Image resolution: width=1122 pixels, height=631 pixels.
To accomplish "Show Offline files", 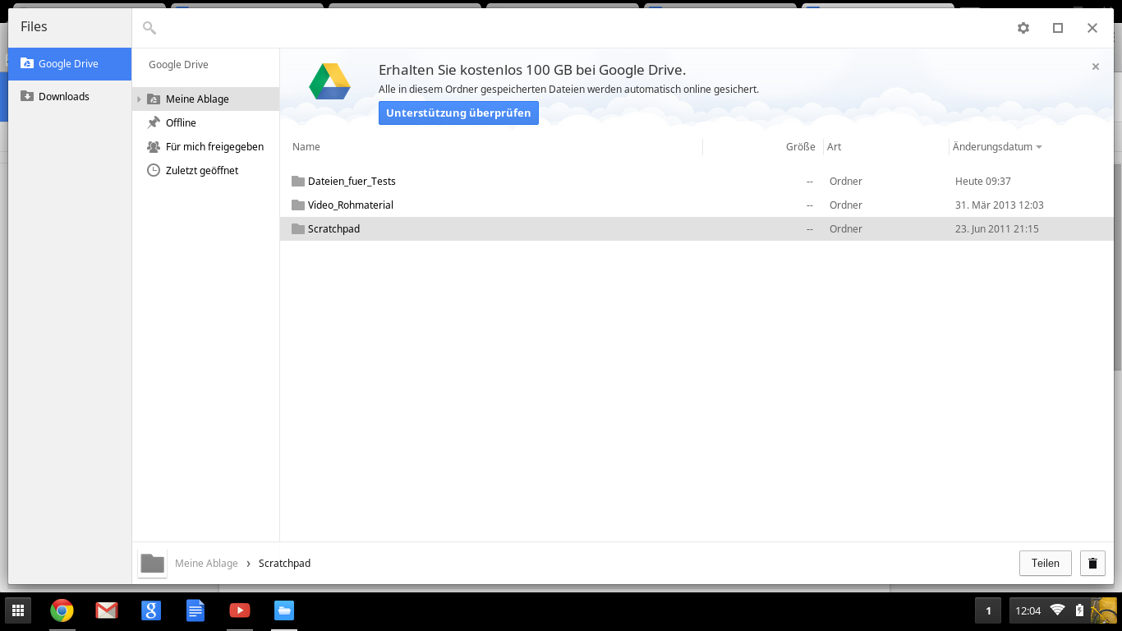I will pyautogui.click(x=205, y=122).
